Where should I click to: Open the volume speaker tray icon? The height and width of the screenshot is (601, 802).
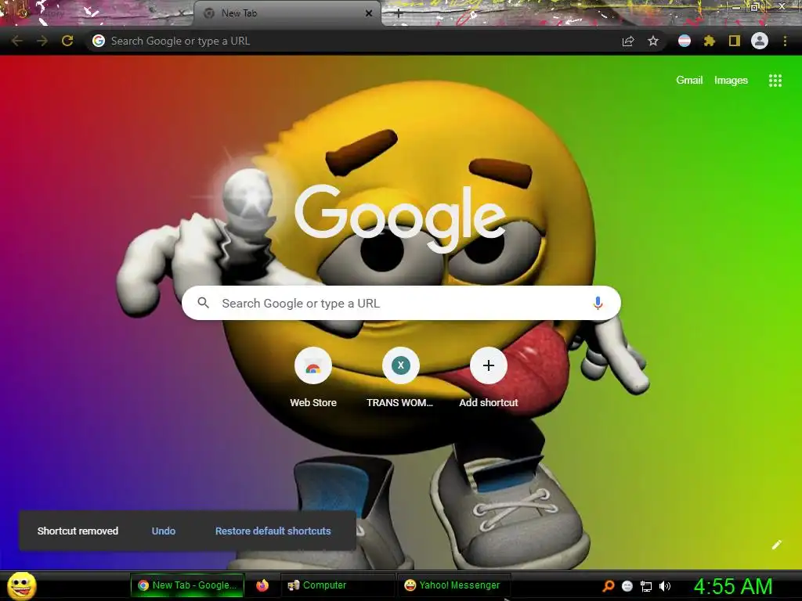pyautogui.click(x=664, y=586)
